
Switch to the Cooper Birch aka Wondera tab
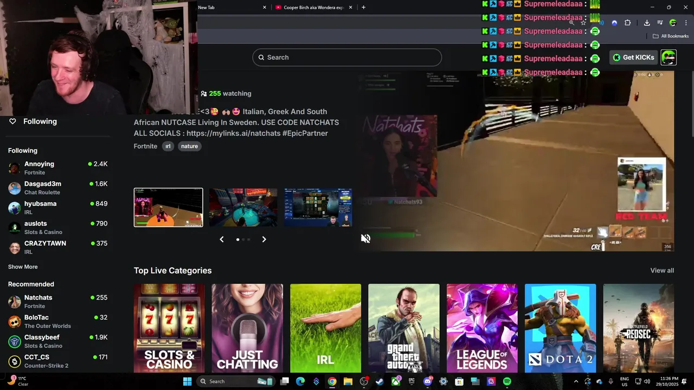[313, 8]
